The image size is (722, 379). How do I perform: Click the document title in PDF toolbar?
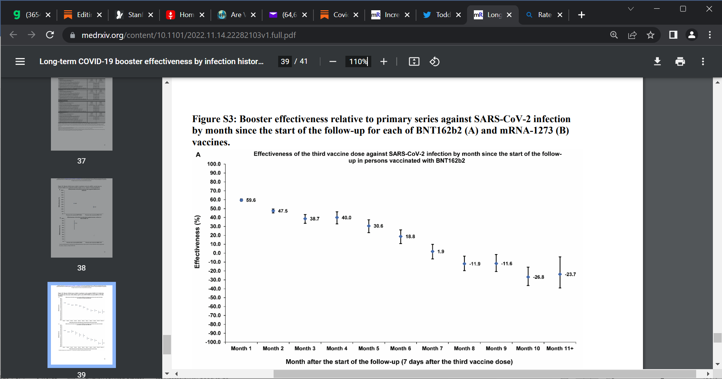(x=151, y=61)
